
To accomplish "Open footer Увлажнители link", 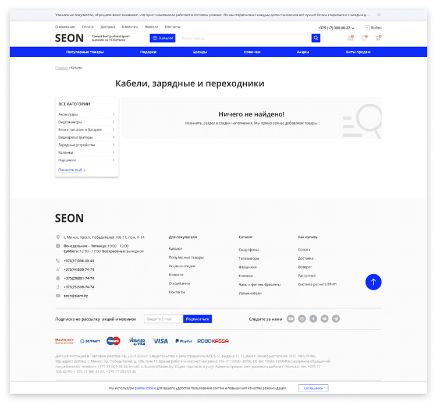I will [250, 293].
